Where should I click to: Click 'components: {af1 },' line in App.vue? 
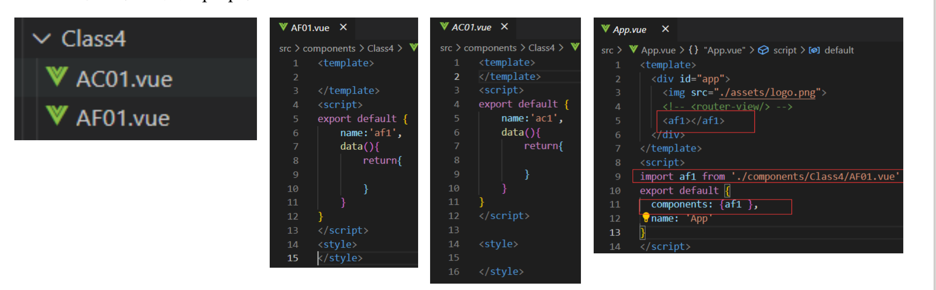pyautogui.click(x=705, y=204)
